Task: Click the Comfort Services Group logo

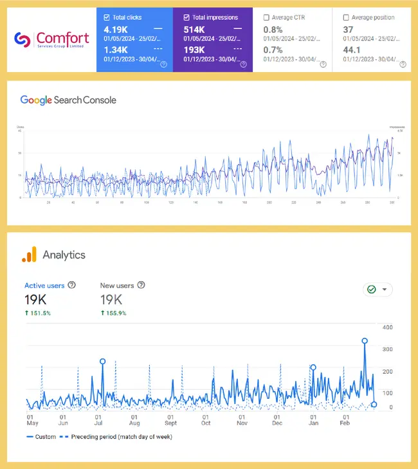Action: click(51, 40)
